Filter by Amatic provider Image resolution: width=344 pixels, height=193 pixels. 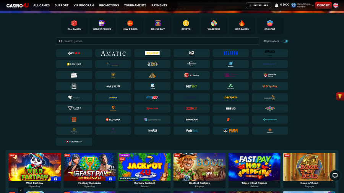113,53
